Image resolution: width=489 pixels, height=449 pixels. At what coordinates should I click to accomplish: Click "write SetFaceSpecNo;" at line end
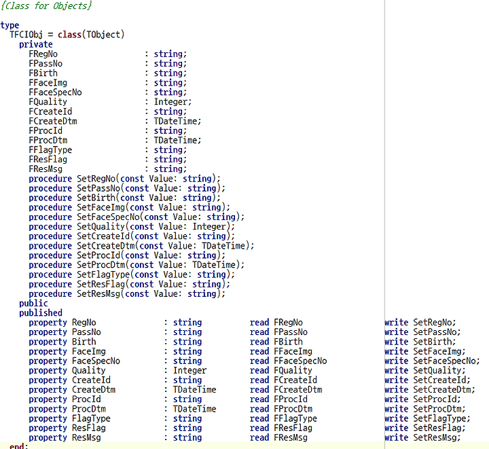(432, 361)
